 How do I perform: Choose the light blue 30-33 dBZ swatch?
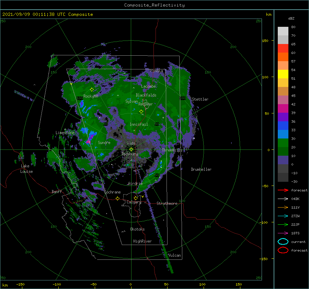tap(283, 134)
